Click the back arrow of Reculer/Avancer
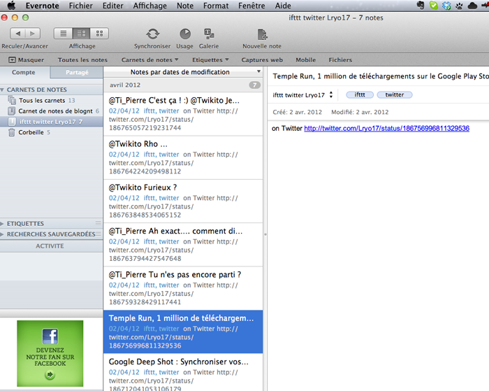Viewport: 489px width, 391px height. point(17,34)
